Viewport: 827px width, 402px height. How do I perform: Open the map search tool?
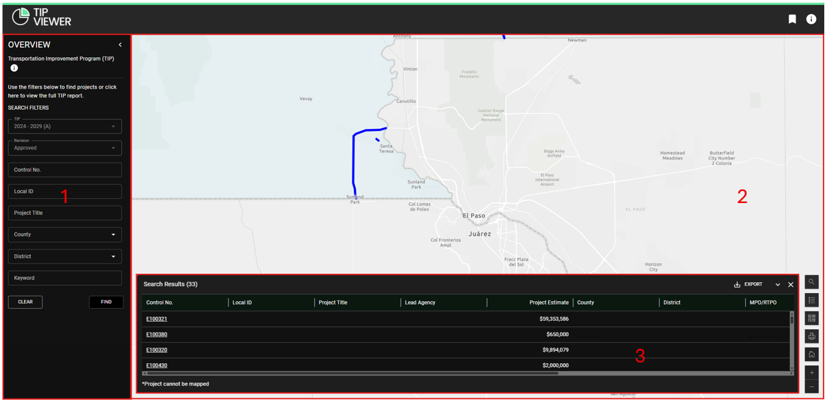click(x=811, y=282)
